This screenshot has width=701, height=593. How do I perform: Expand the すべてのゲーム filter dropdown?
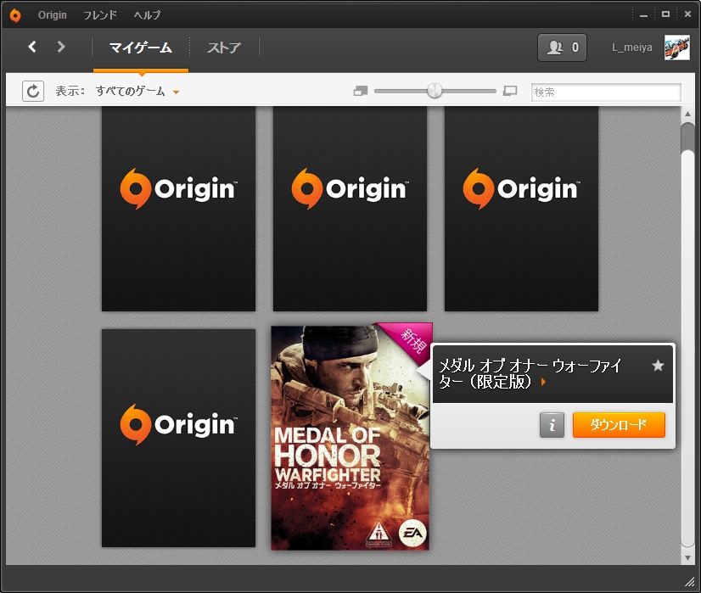click(137, 91)
